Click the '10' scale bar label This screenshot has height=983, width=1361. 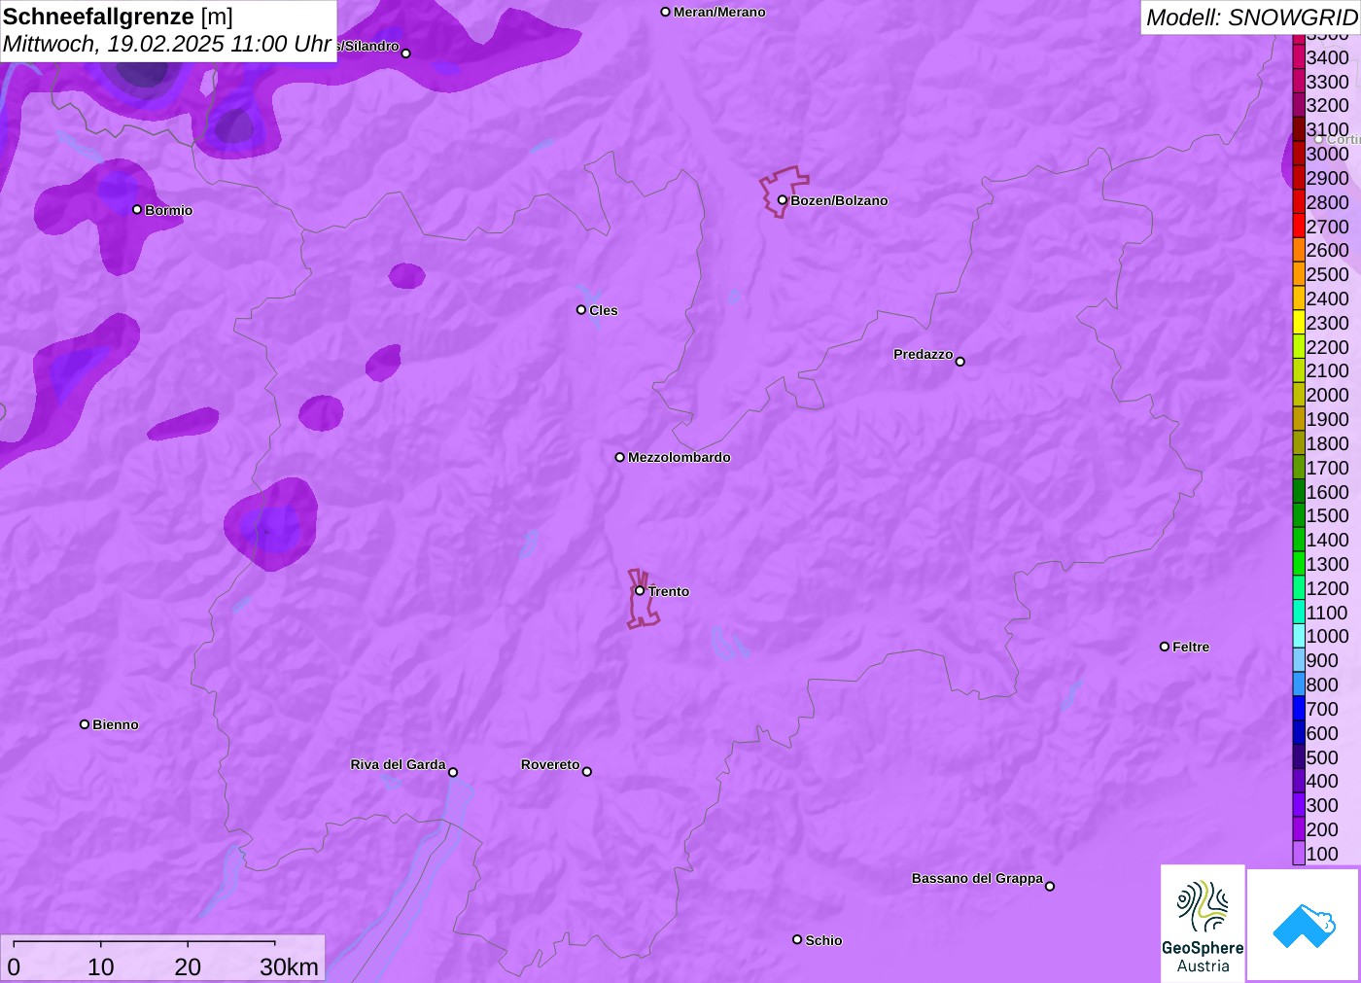tap(101, 966)
